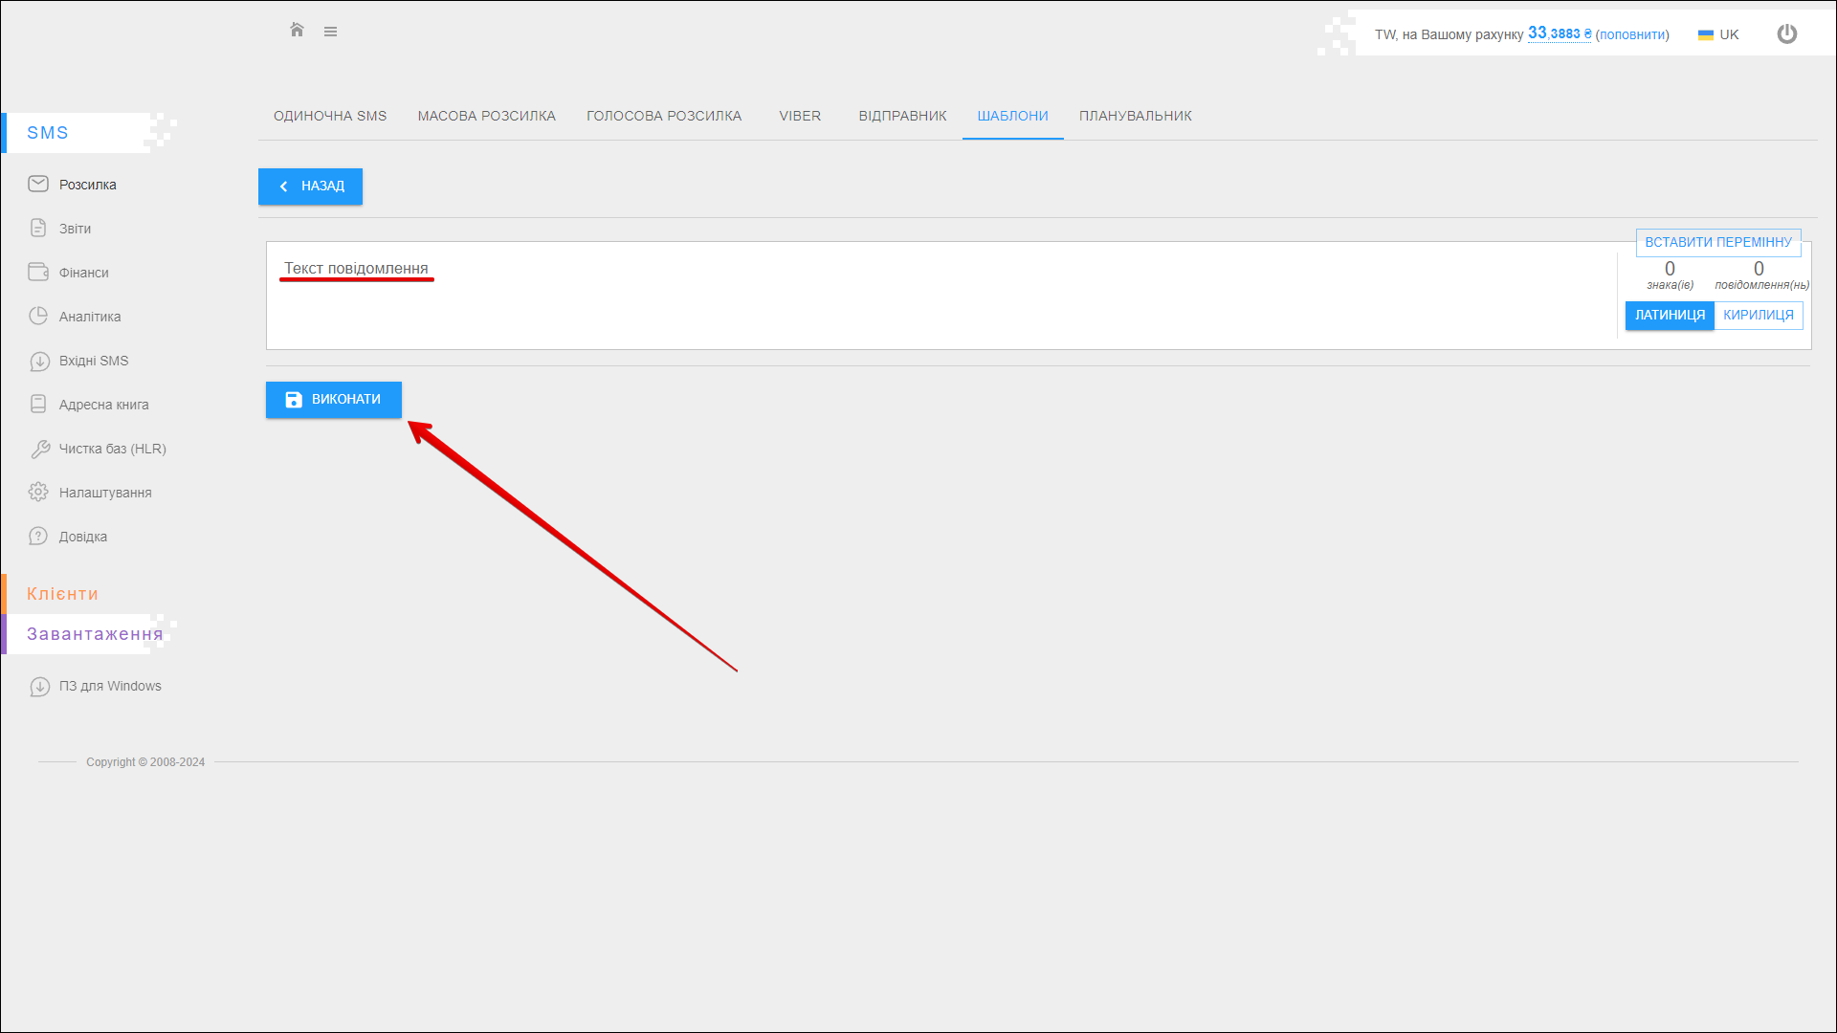Click the Текст повідомлення text field

tap(938, 295)
